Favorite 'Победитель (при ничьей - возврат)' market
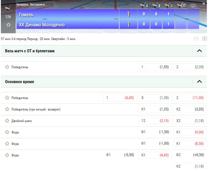Screen dimensions: 208x169 pyautogui.click(x=7, y=109)
